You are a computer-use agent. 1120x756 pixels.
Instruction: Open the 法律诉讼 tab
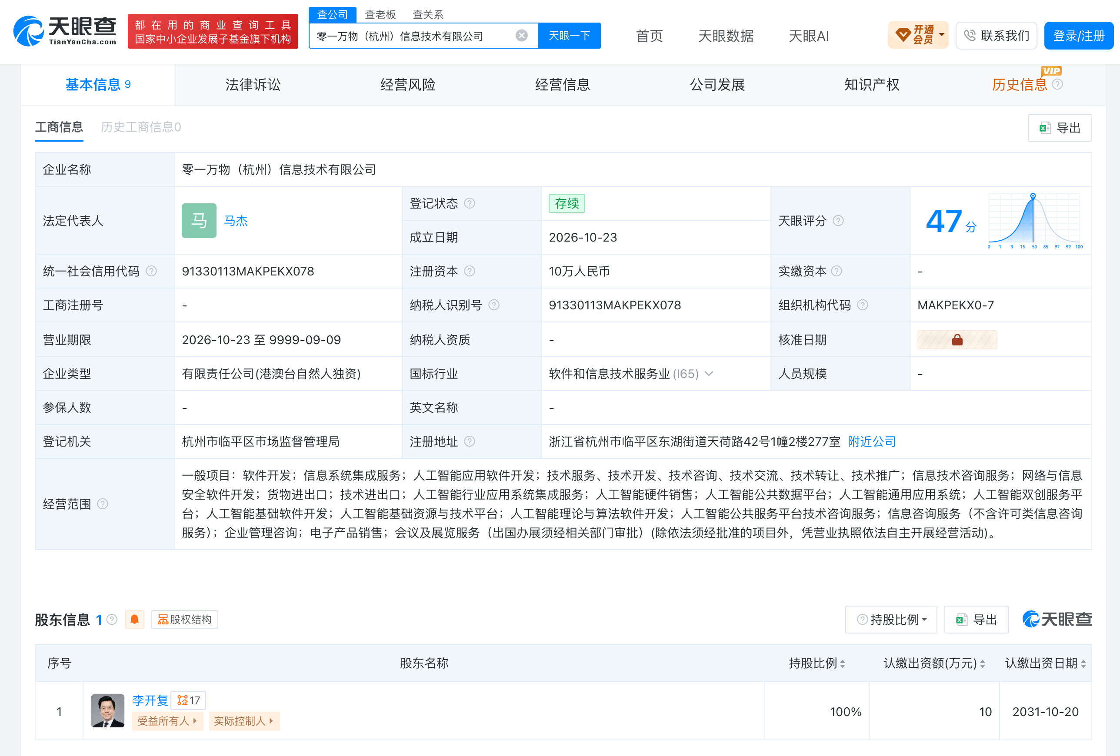pos(253,85)
